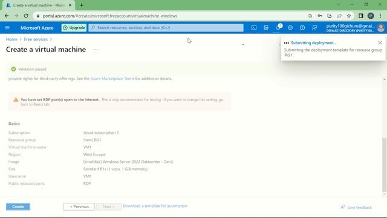Click the password key icon in address bar

(320, 16)
